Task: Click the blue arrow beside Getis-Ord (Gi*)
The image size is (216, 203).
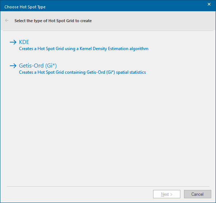Action: (13, 66)
